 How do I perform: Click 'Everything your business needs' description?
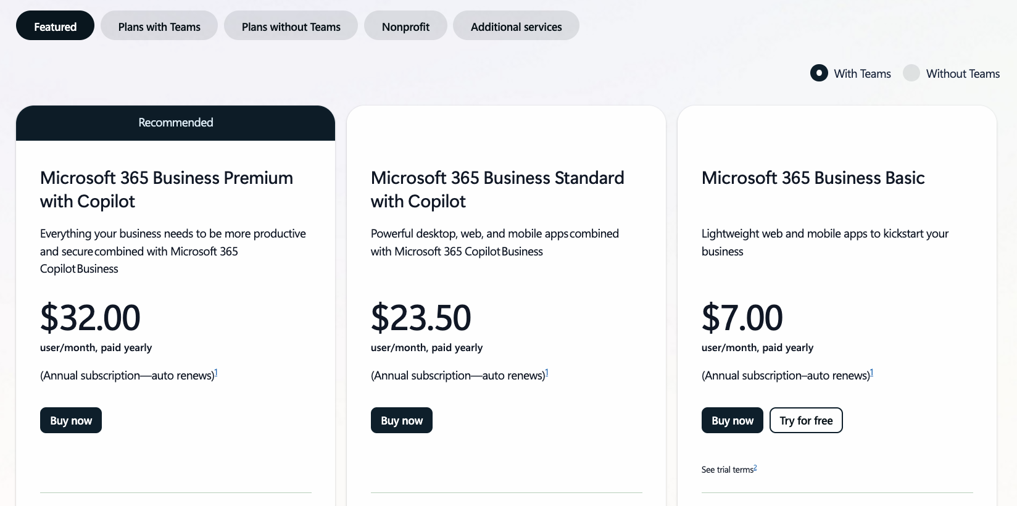(173, 251)
